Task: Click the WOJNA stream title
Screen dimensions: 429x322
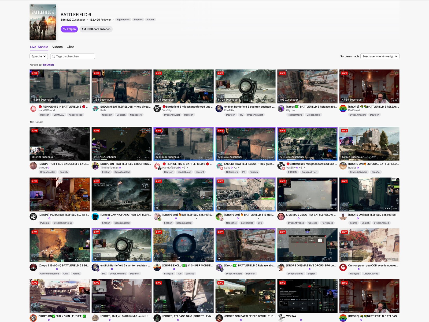Action: 291,316
